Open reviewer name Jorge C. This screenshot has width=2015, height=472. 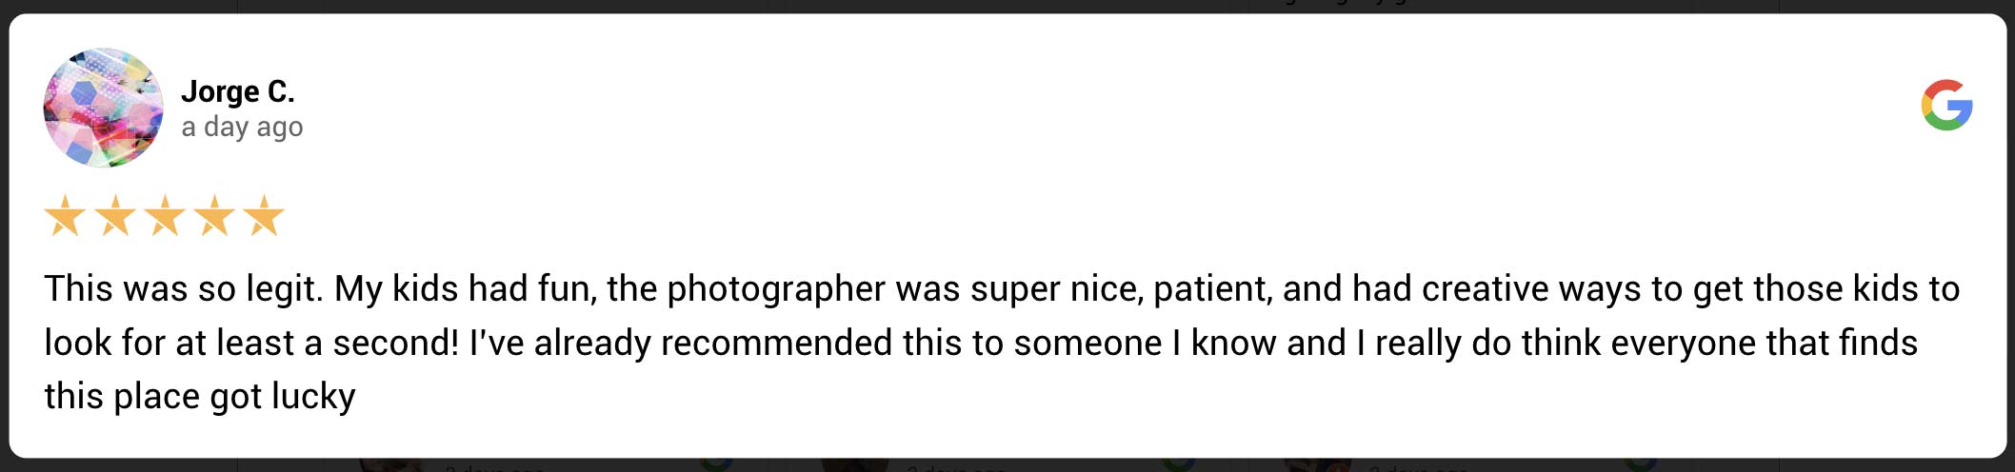[x=238, y=91]
